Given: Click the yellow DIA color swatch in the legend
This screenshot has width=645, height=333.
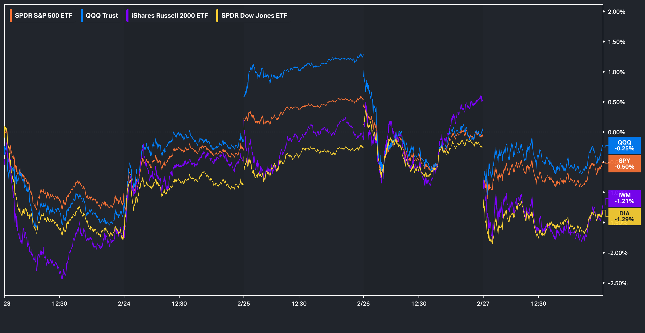Looking at the screenshot, I should tap(217, 16).
